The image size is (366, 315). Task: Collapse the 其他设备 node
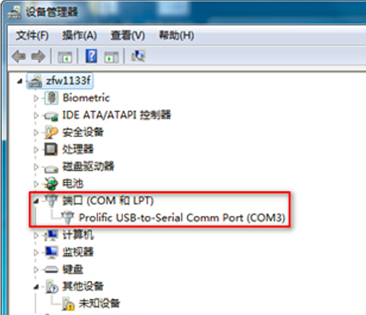click(36, 287)
